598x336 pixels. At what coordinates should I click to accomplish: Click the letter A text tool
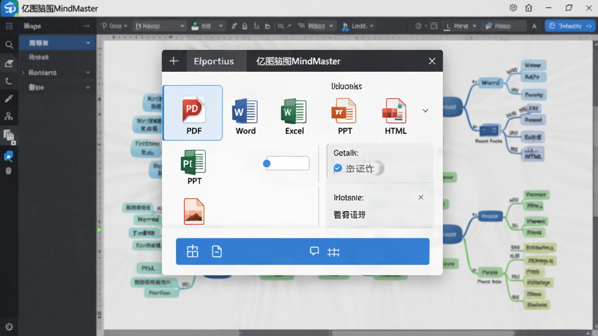(x=534, y=26)
